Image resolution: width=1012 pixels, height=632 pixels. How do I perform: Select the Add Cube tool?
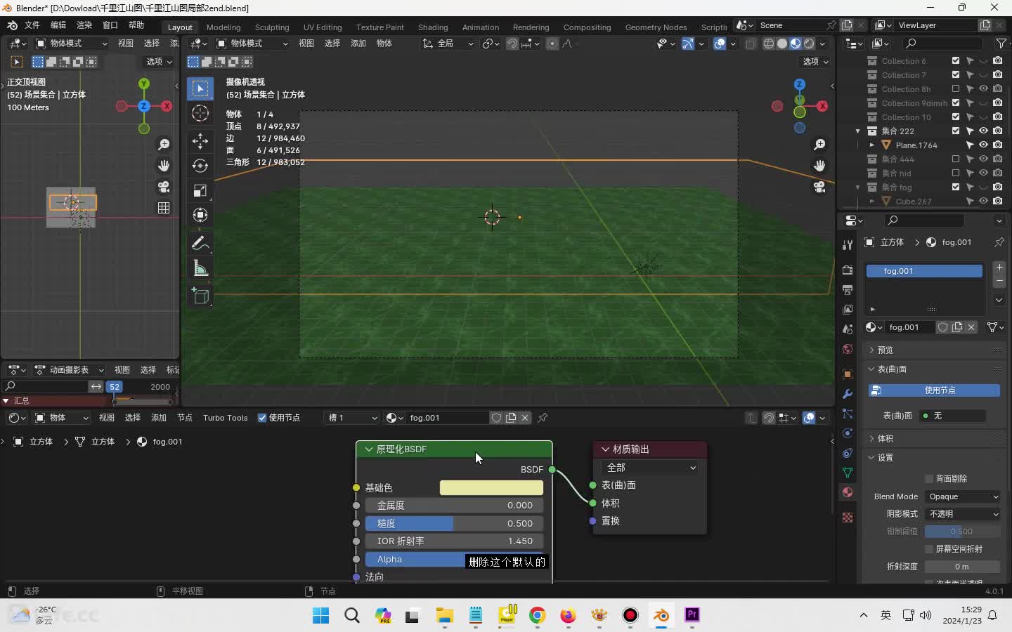coord(200,296)
